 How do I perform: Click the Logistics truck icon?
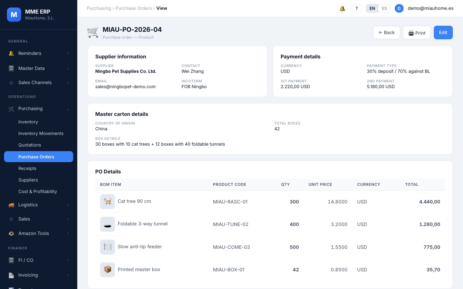point(11,205)
